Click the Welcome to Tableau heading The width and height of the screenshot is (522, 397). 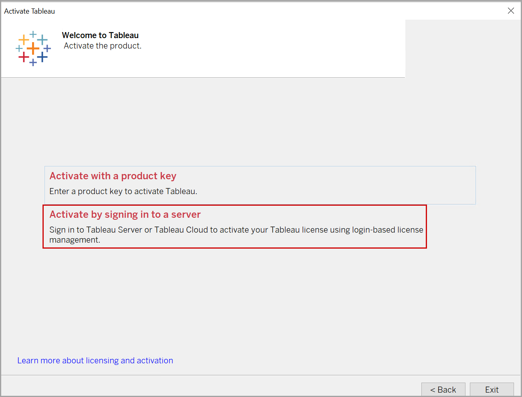coord(100,35)
